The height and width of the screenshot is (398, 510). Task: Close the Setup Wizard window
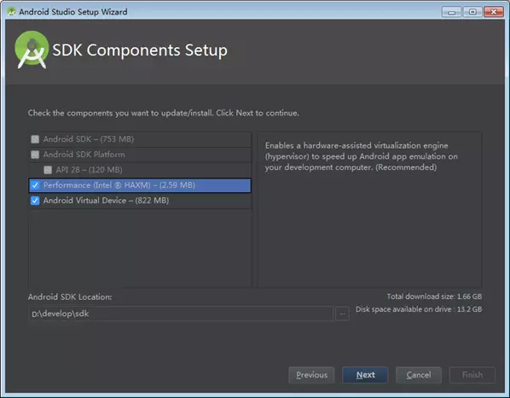click(x=494, y=12)
